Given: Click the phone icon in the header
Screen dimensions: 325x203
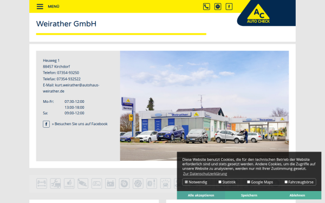Looking at the screenshot, I should pyautogui.click(x=206, y=6).
